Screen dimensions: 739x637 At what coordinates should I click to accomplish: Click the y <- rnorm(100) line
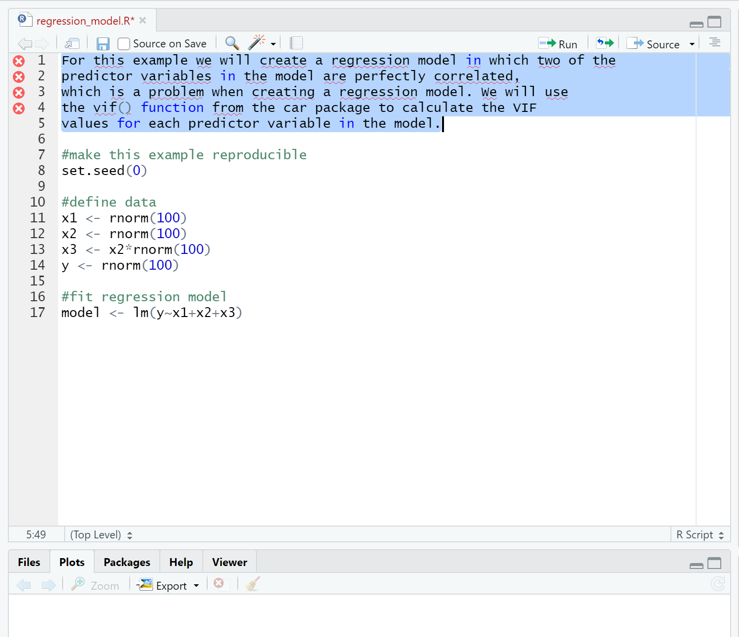pyautogui.click(x=120, y=266)
